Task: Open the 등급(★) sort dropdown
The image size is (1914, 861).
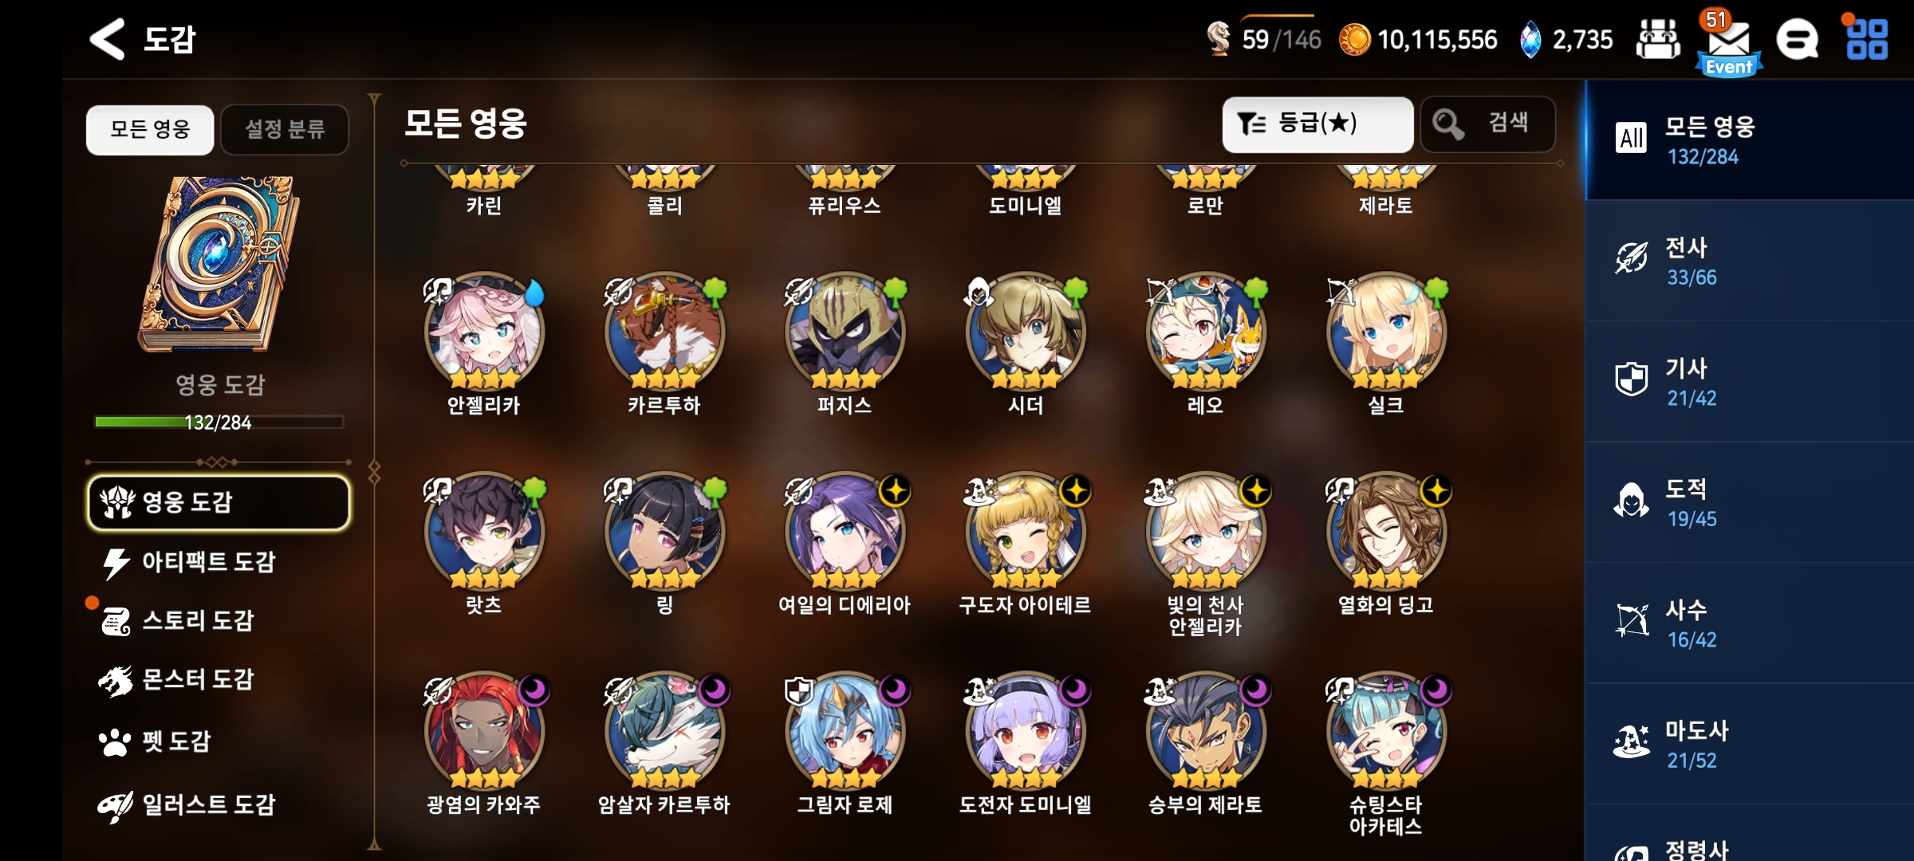Action: 1317,124
